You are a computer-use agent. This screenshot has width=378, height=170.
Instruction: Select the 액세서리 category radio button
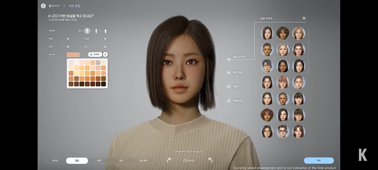click(228, 100)
